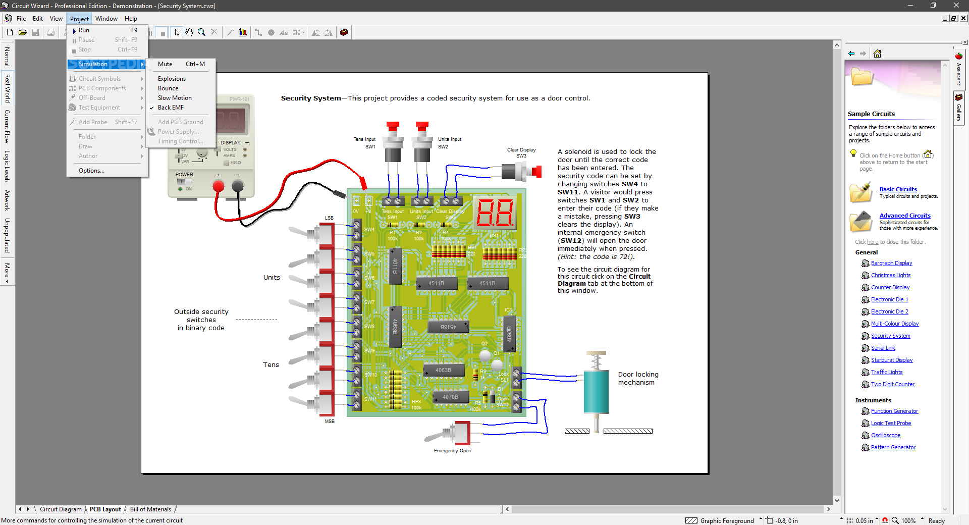
Task: Click the vertical scrollbar down arrow
Action: 837,501
